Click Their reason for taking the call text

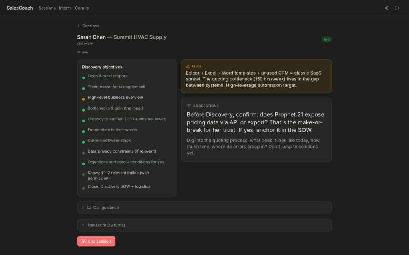tap(116, 86)
